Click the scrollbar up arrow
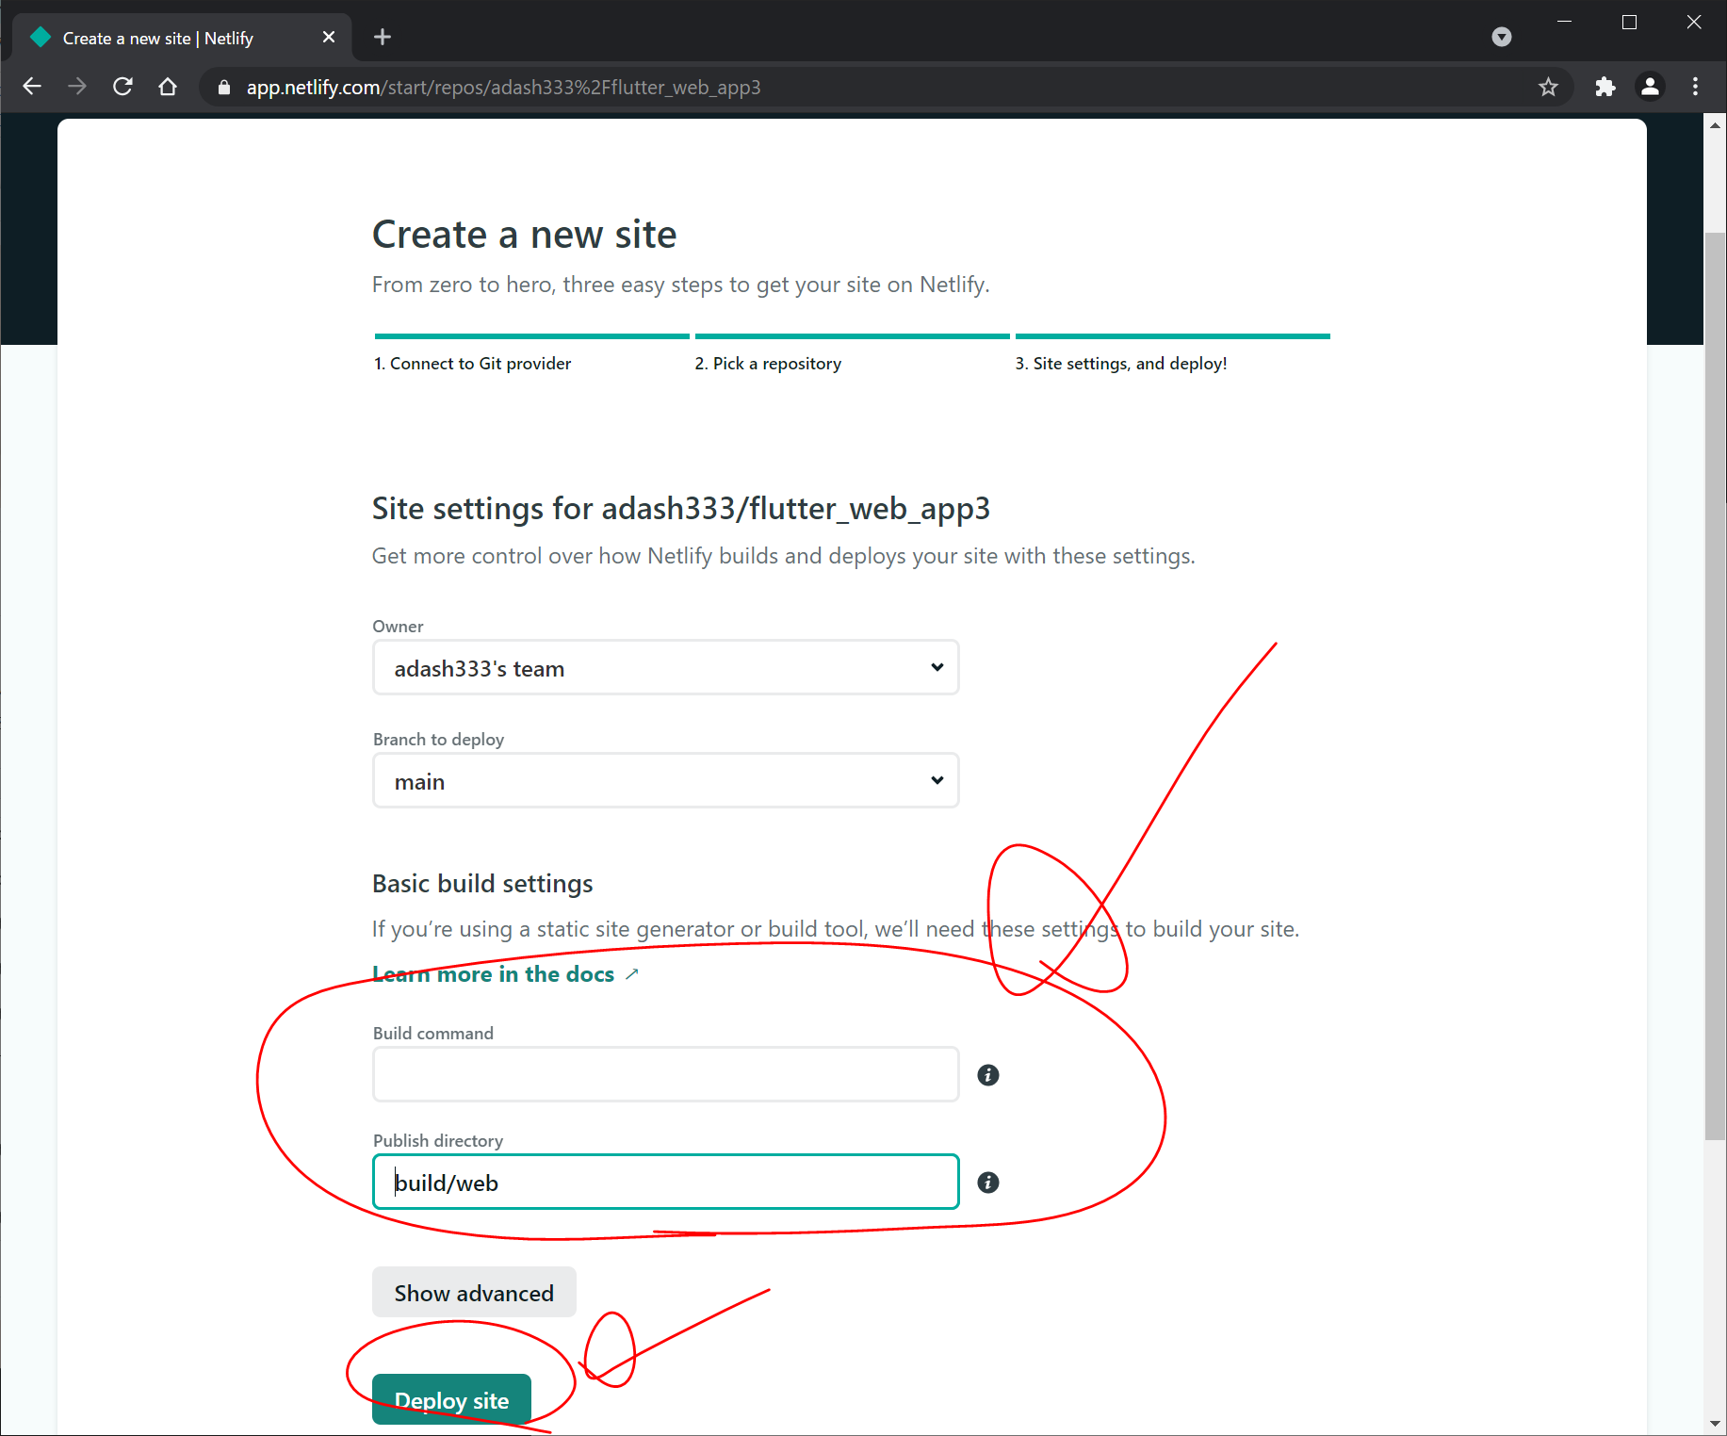Viewport: 1727px width, 1436px height. [1715, 125]
